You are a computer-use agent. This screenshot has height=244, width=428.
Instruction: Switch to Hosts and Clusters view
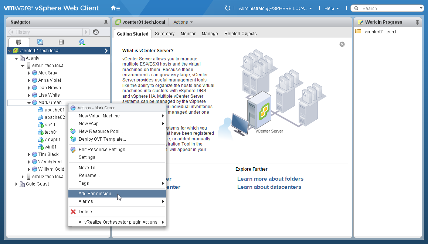[18, 42]
